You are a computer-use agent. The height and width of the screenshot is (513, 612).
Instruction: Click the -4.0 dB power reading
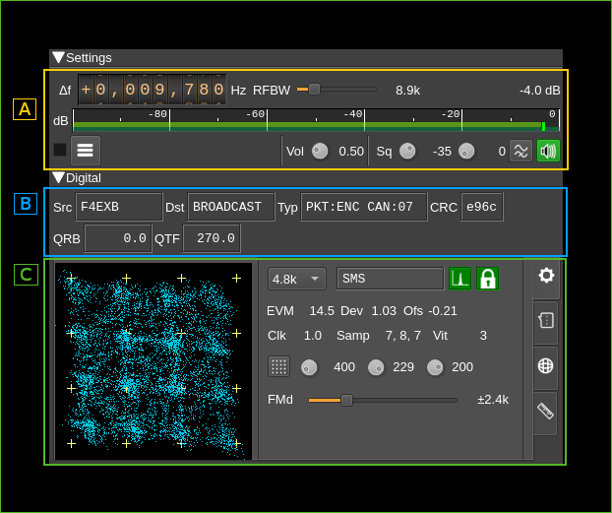540,91
